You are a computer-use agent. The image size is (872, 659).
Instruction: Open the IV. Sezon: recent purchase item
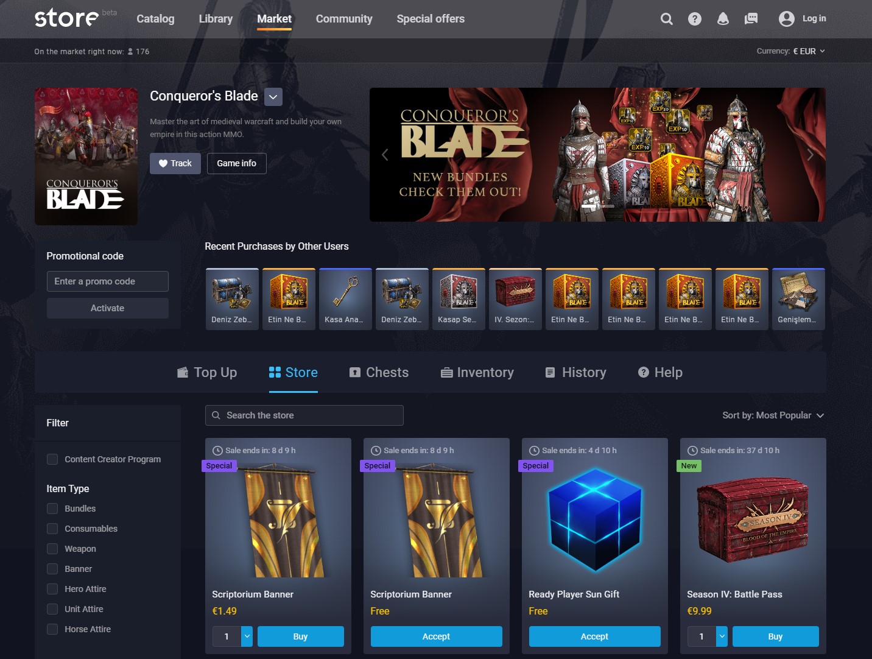[515, 299]
